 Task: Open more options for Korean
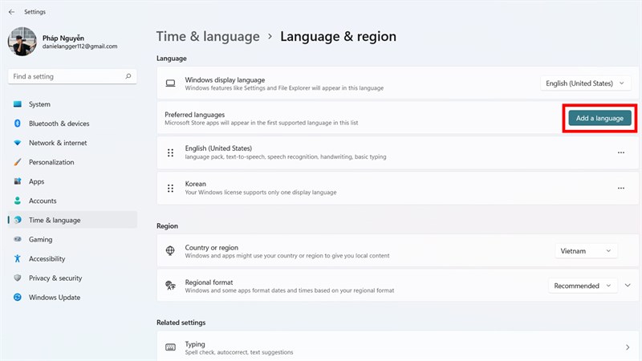point(620,189)
